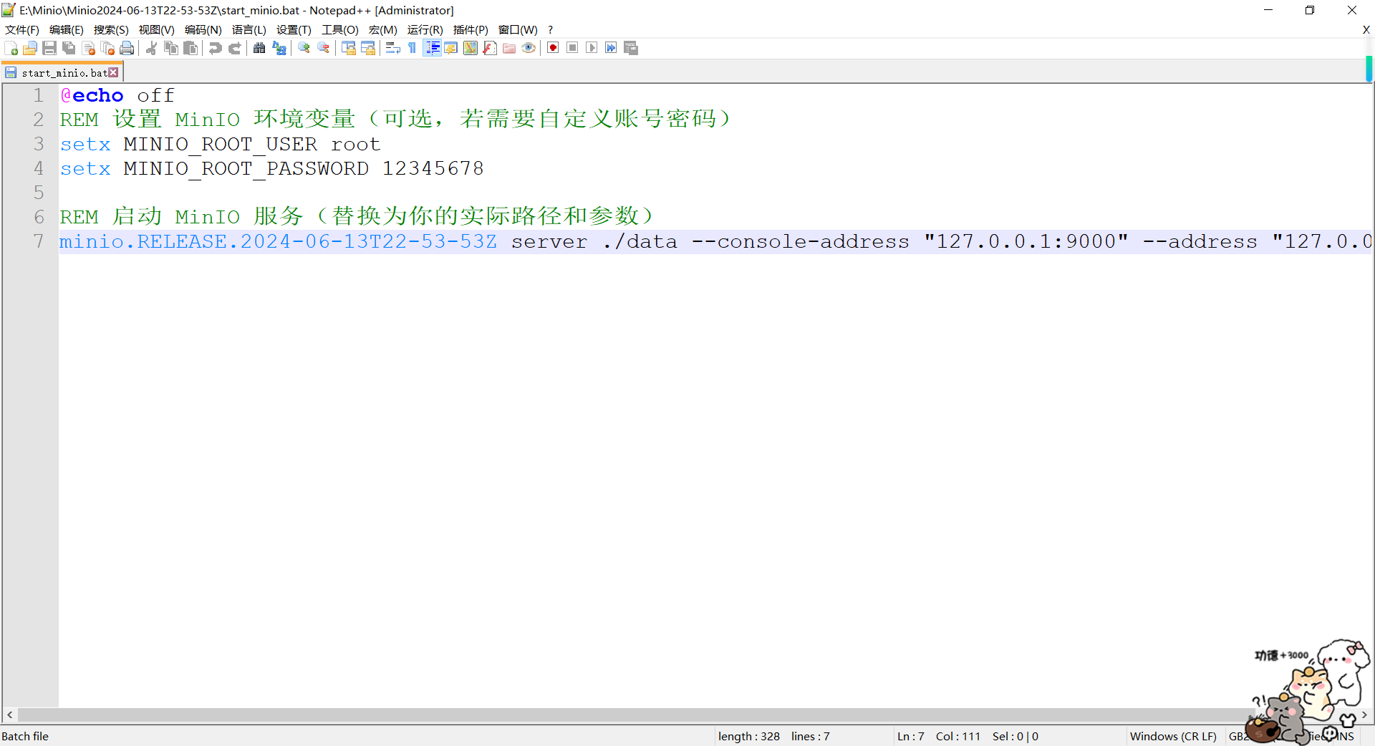Copy selection using the Copy icon

pyautogui.click(x=171, y=48)
